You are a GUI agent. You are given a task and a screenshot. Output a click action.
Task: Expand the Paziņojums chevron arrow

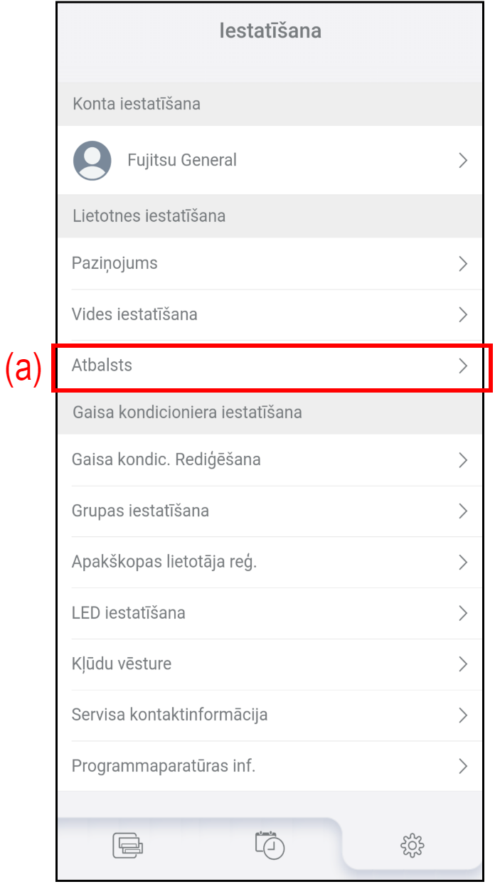coord(463,264)
